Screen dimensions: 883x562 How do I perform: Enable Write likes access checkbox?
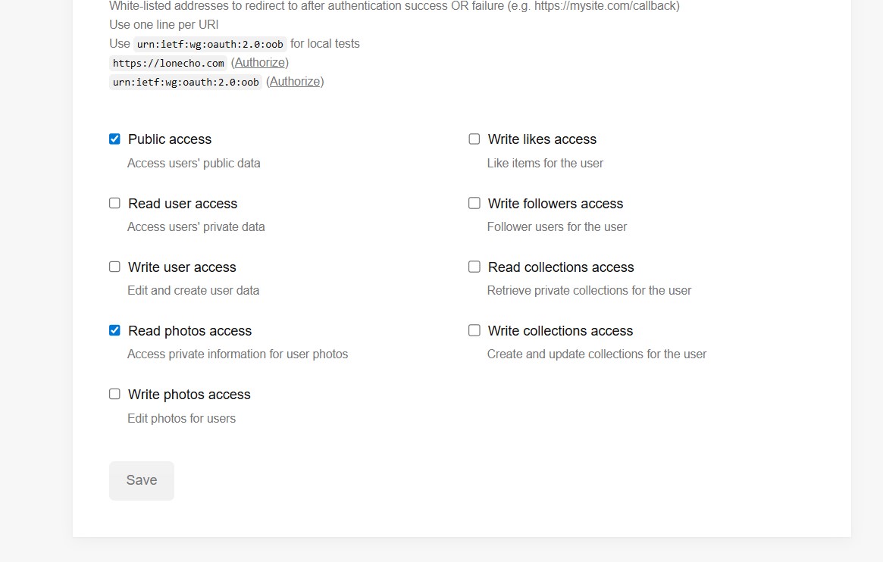pos(474,139)
